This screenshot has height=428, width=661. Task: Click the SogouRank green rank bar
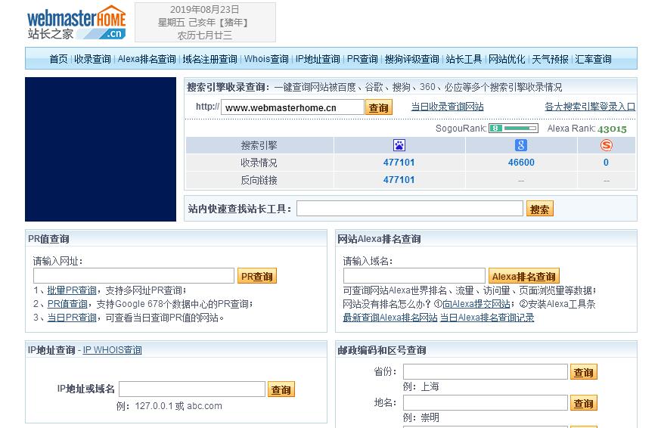click(x=513, y=129)
